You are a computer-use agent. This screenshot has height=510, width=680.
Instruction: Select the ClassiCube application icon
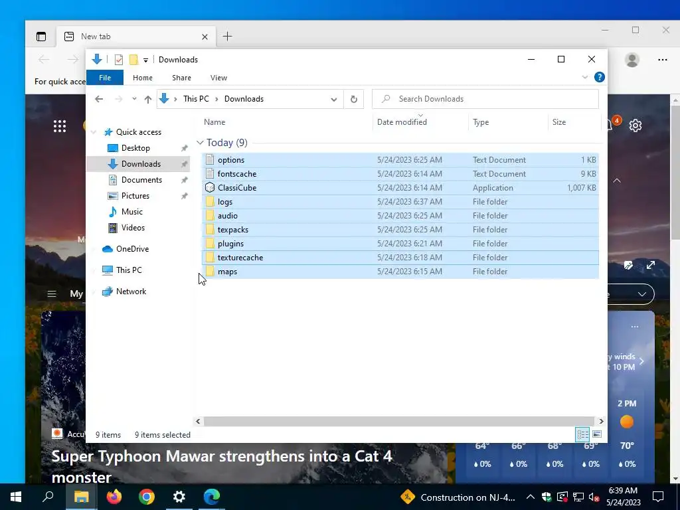[210, 187]
